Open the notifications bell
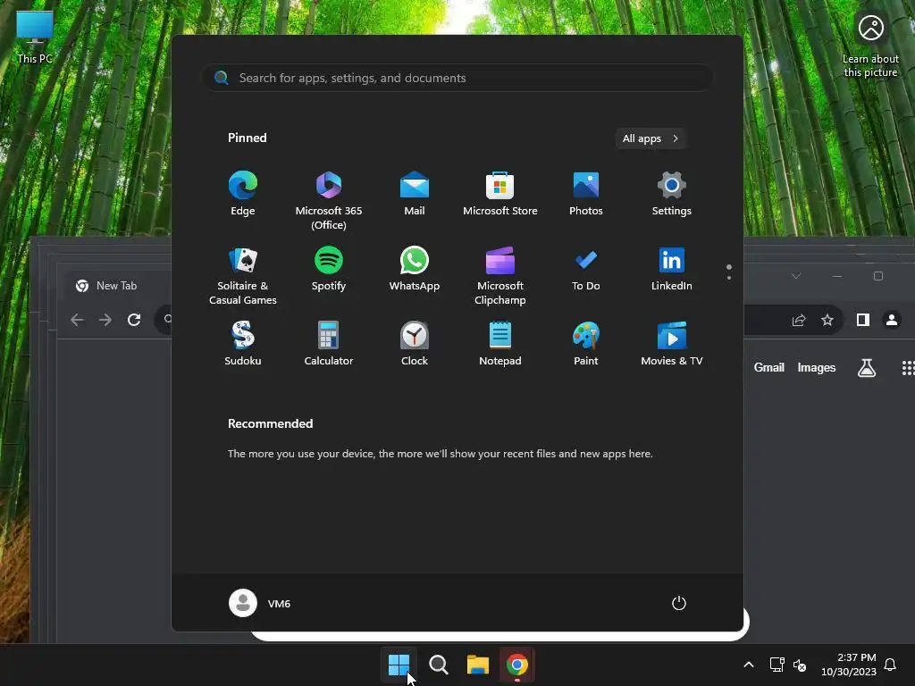Image resolution: width=915 pixels, height=686 pixels. coord(890,665)
